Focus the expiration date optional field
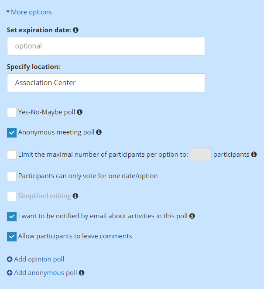 point(106,46)
